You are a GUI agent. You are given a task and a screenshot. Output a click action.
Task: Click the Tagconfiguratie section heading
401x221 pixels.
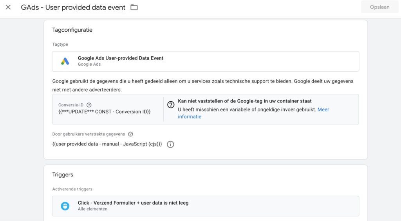(72, 30)
